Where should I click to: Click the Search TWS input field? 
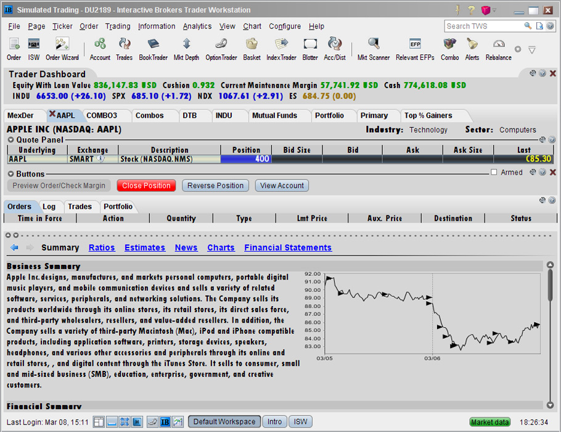(x=485, y=26)
